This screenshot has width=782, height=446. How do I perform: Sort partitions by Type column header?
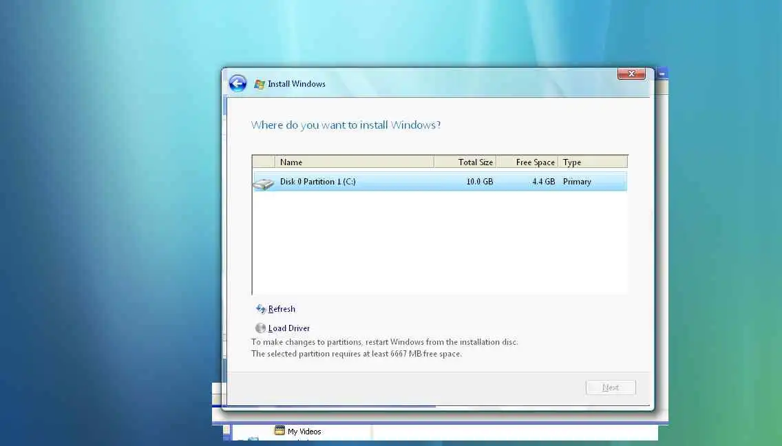click(593, 162)
